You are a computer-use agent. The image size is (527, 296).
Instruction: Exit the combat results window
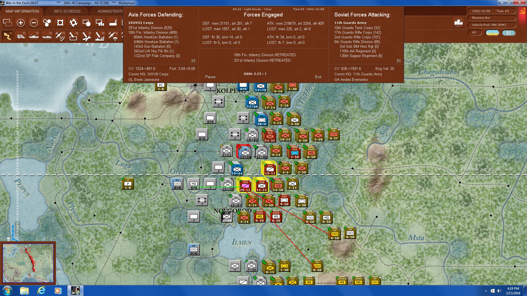(318, 77)
